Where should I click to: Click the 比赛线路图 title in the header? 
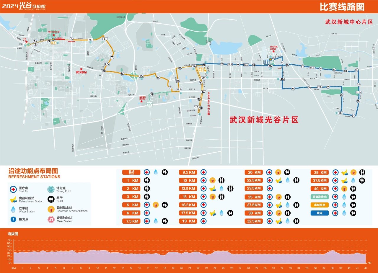pyautogui.click(x=342, y=6)
